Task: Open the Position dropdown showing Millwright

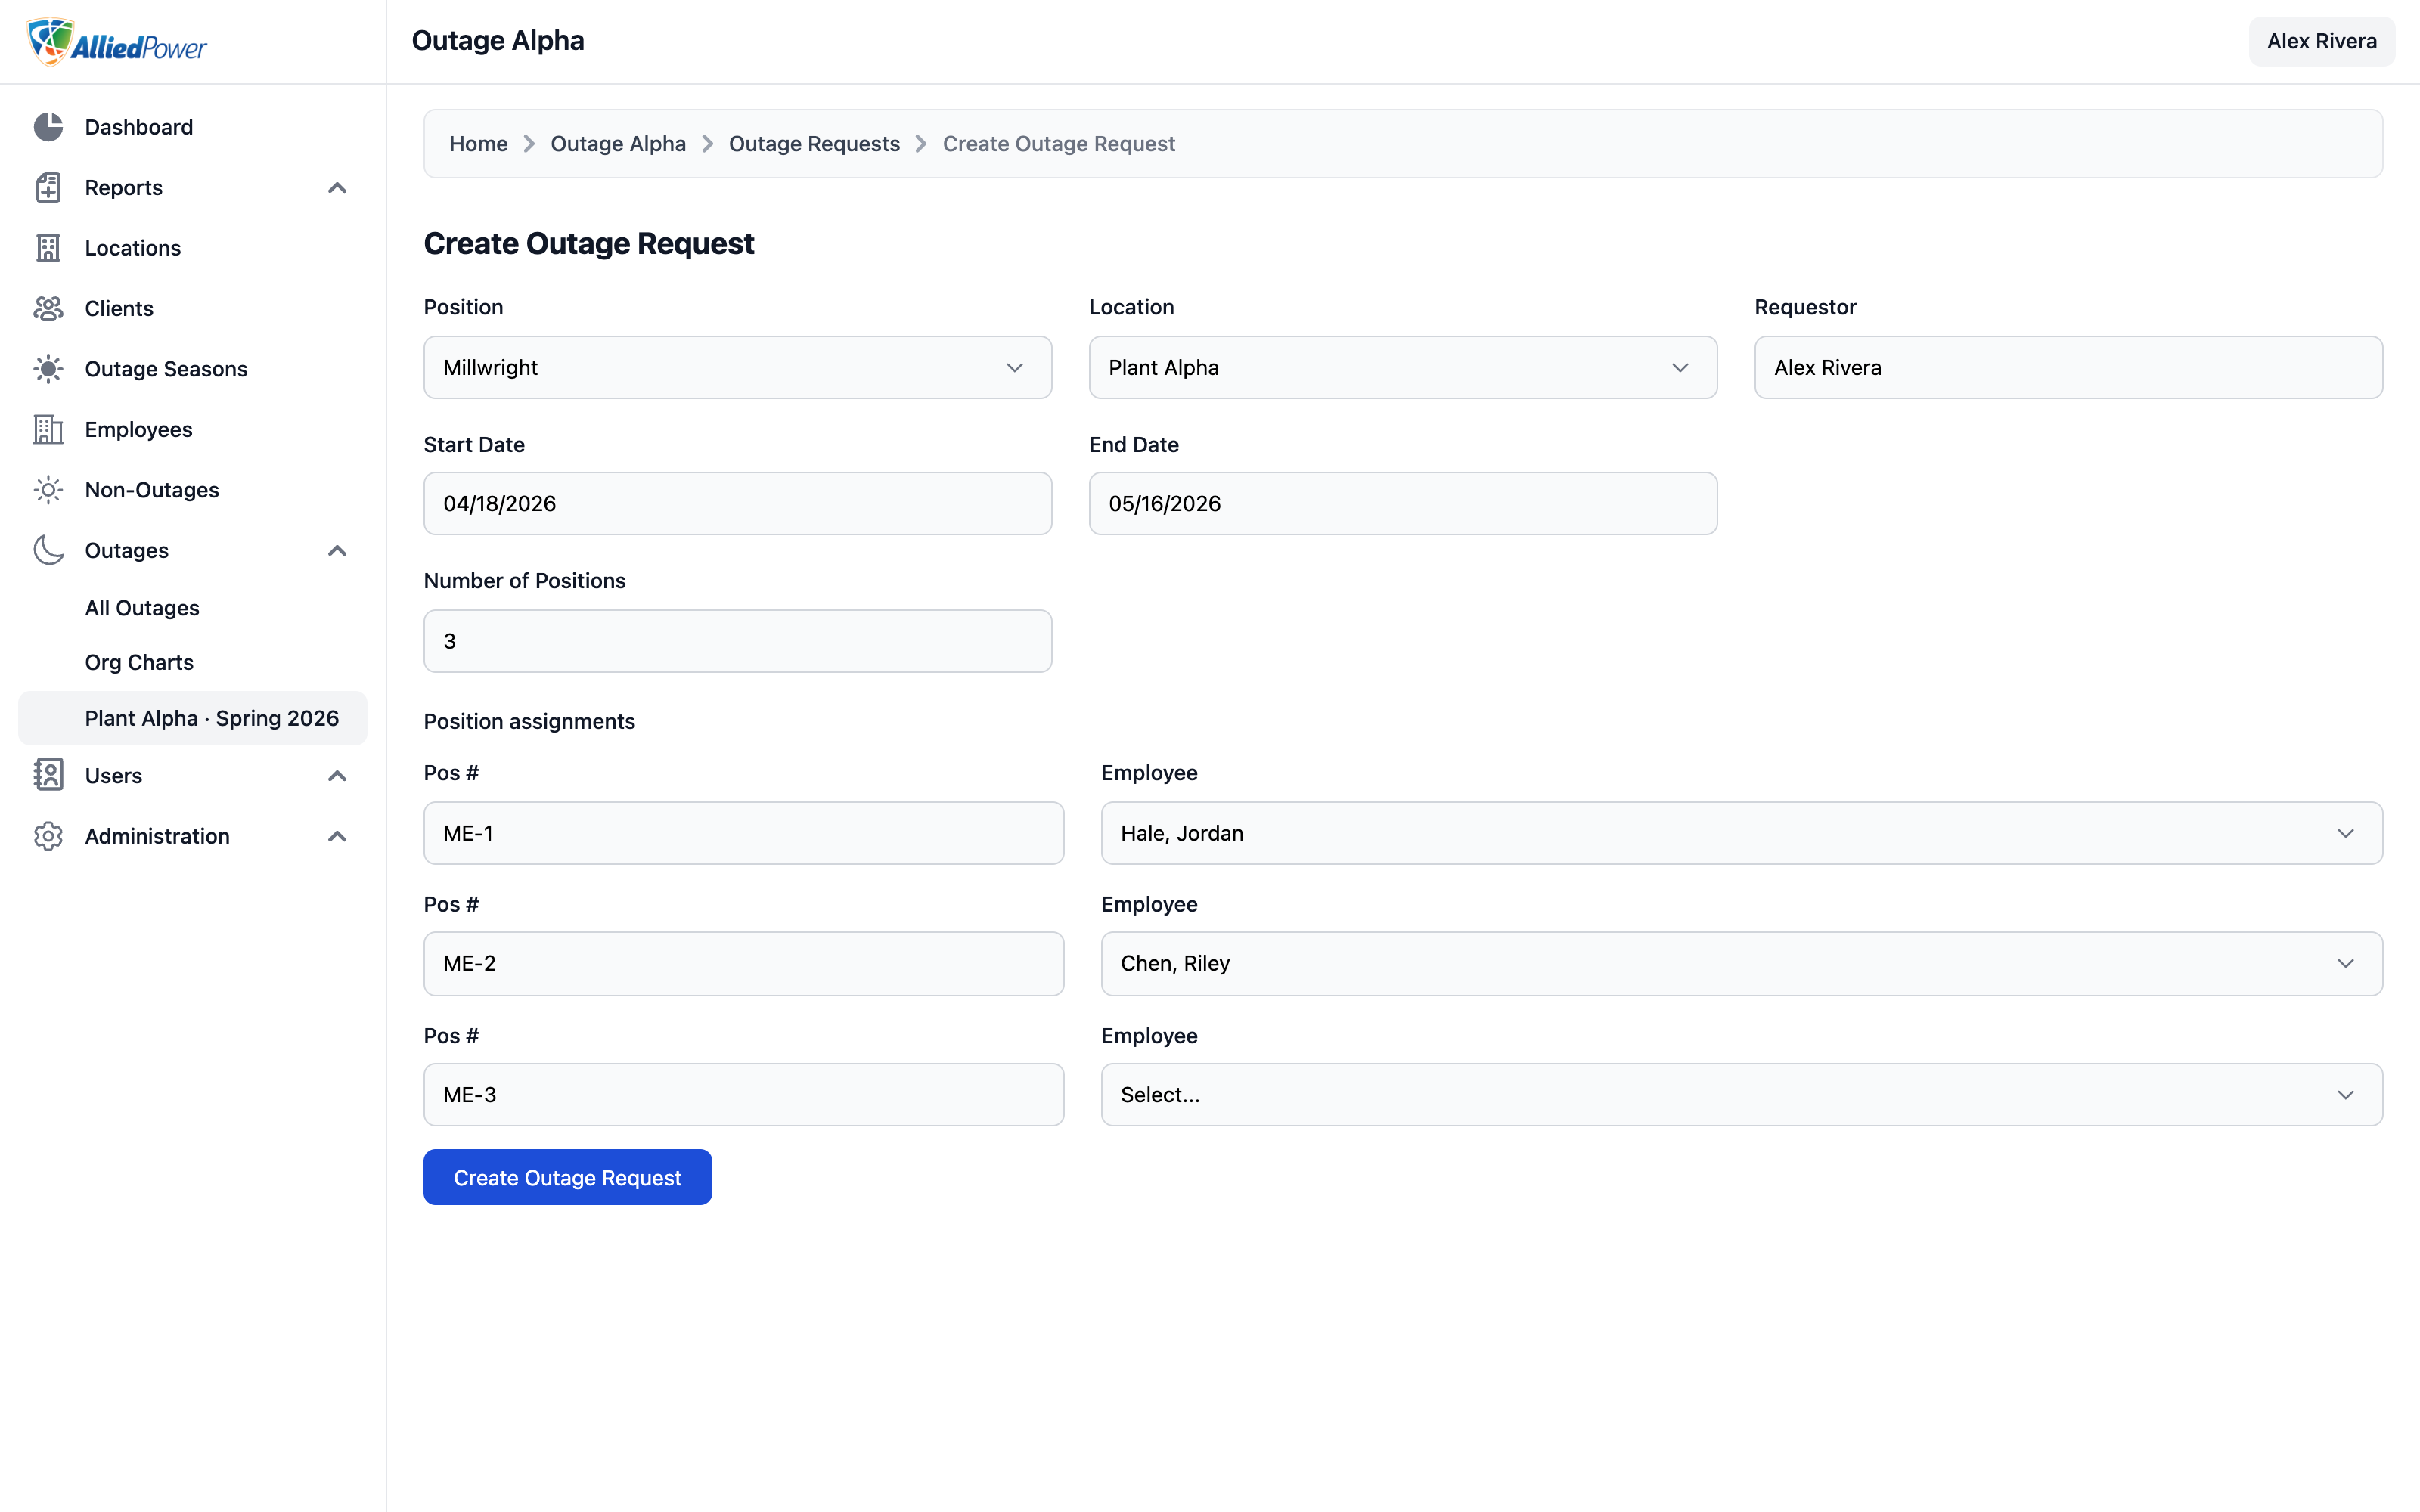Action: click(x=737, y=367)
